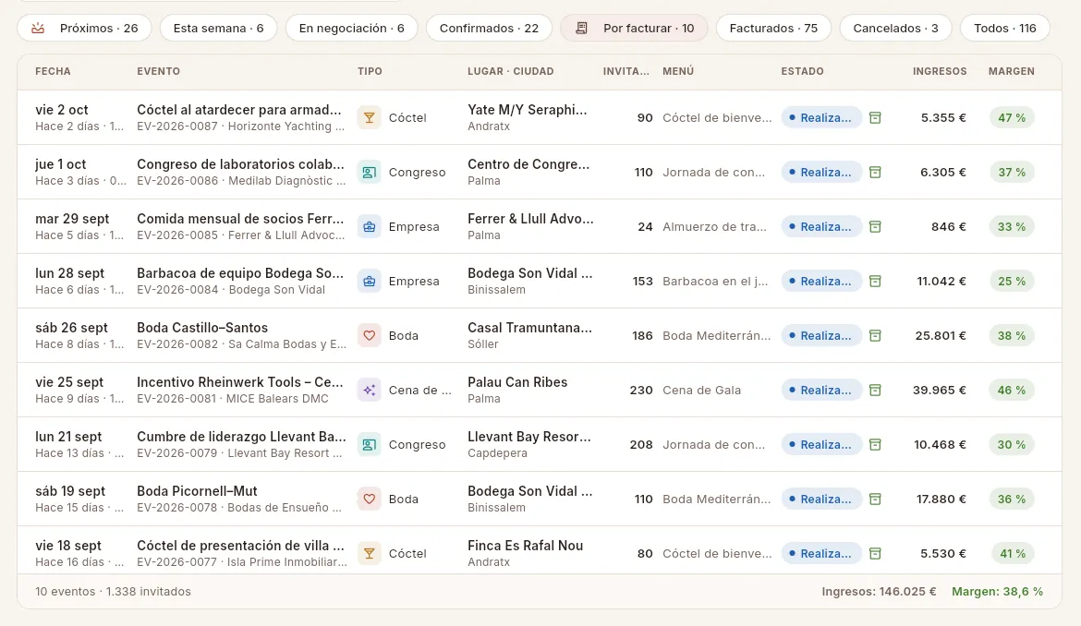Select the Esta semana · 6 filter

(x=219, y=29)
